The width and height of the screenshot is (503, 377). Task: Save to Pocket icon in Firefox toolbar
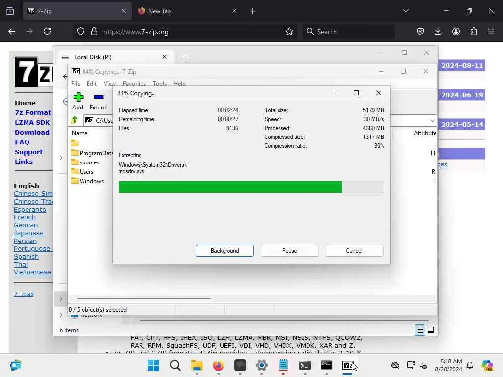pos(420,31)
